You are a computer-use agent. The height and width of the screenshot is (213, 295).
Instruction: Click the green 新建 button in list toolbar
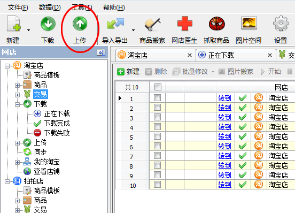click(x=128, y=72)
